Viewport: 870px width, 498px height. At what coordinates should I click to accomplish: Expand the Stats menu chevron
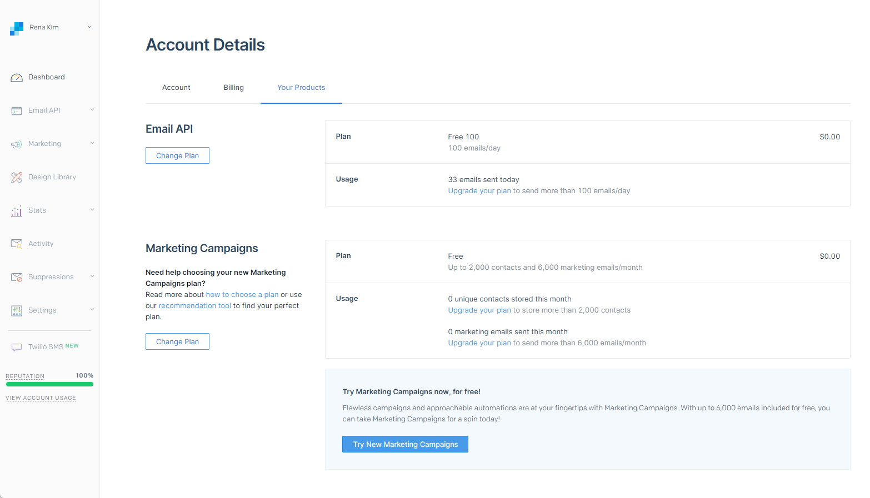92,210
